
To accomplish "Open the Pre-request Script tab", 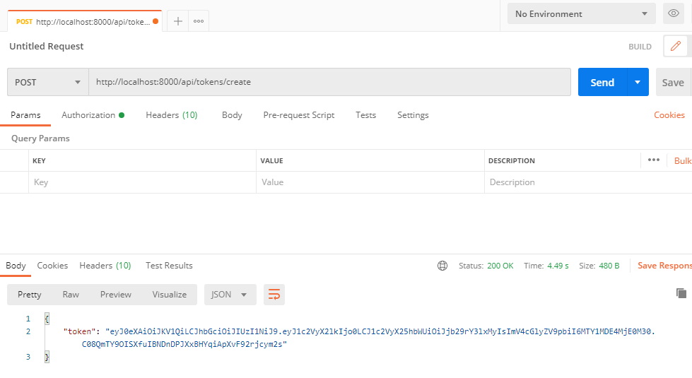I will [299, 115].
